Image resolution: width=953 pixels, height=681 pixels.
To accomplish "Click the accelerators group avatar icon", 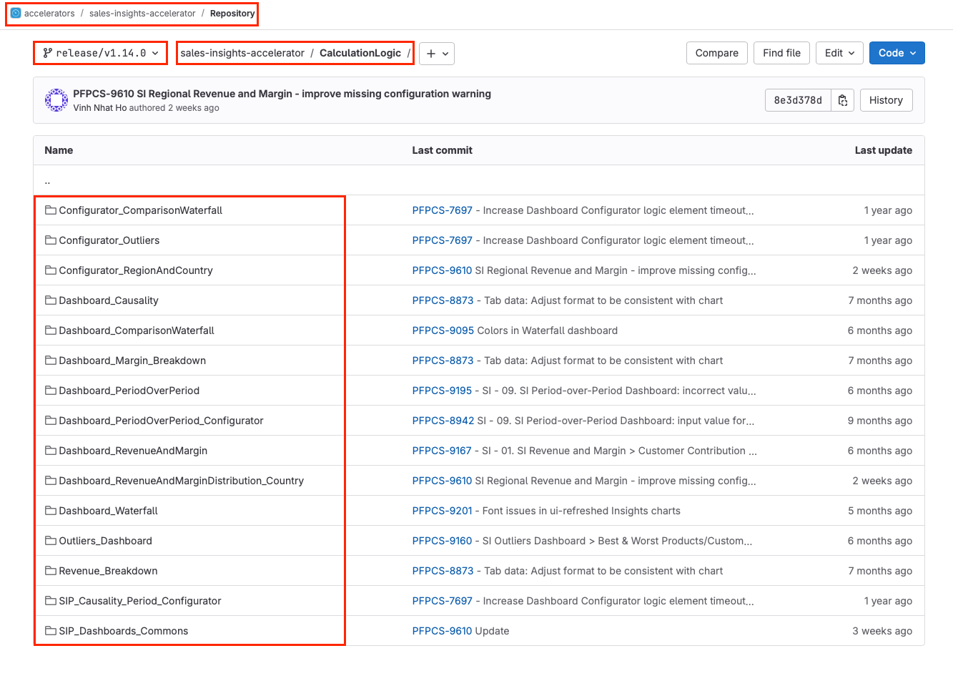I will (x=16, y=13).
